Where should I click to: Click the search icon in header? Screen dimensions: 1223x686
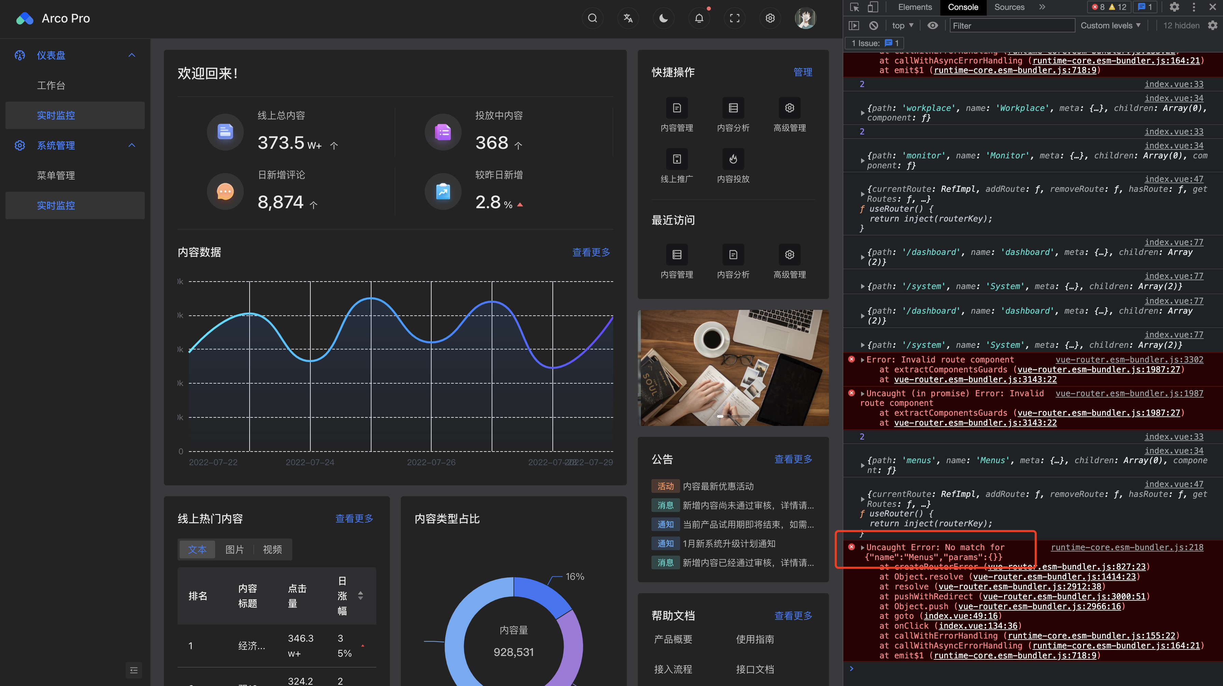tap(592, 18)
